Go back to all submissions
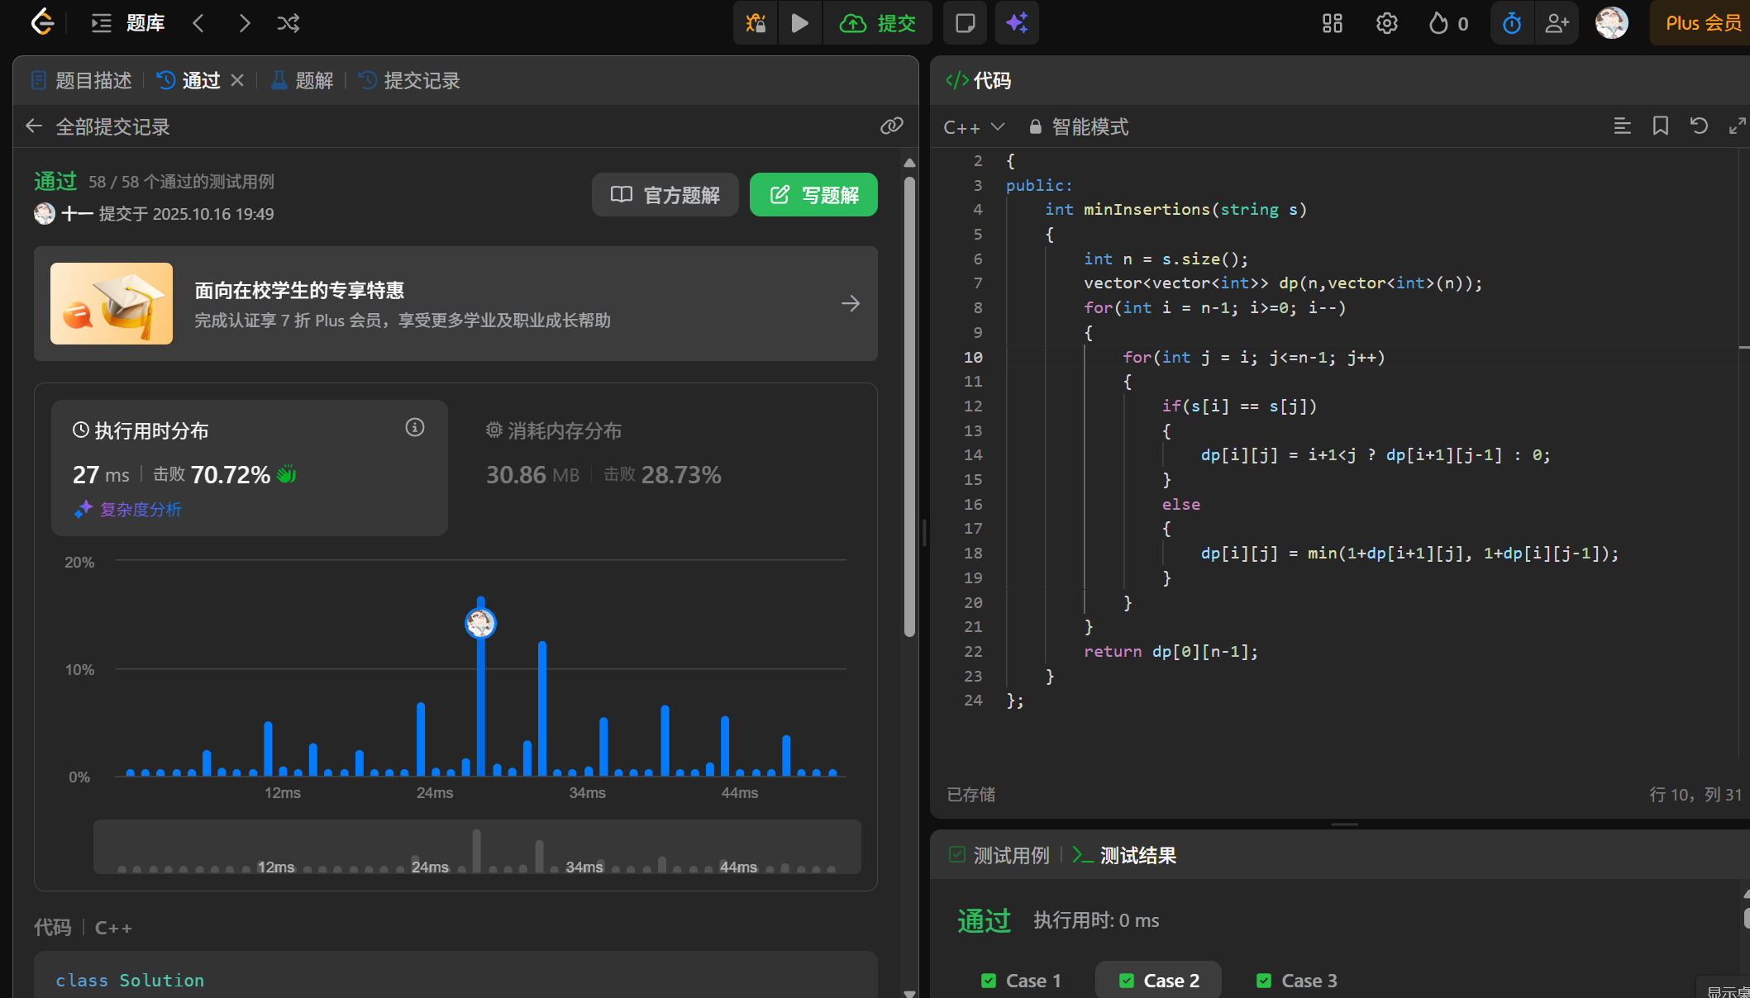1750x998 pixels. pos(35,126)
